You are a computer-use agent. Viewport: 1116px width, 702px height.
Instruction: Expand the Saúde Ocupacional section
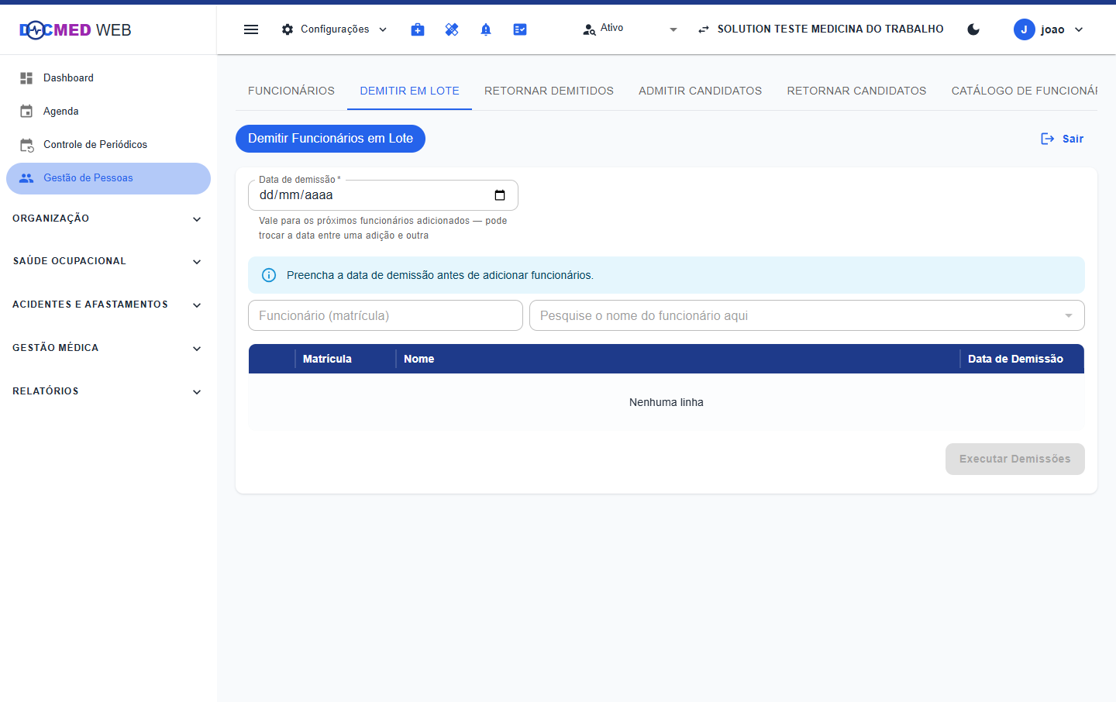point(108,261)
